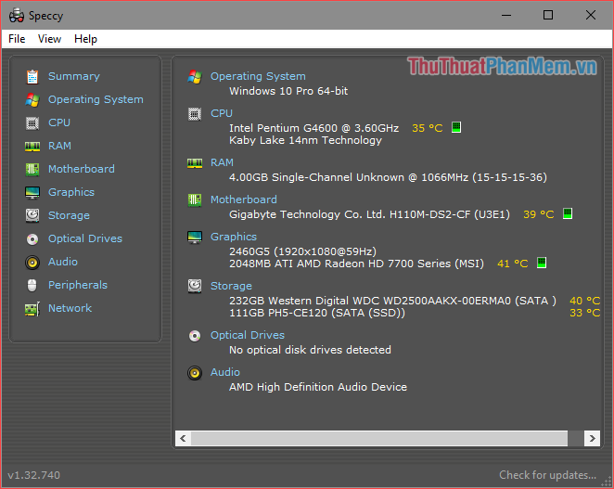614x489 pixels.
Task: Click the horizontal scrollbar right arrow
Action: tap(592, 438)
